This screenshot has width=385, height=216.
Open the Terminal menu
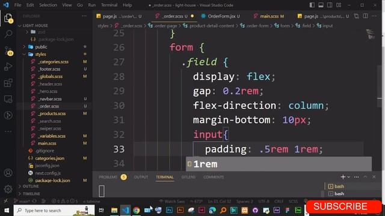click(109, 5)
